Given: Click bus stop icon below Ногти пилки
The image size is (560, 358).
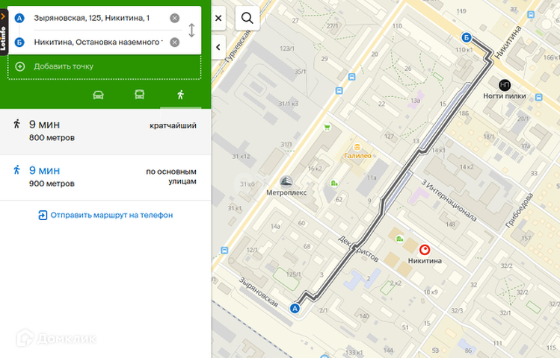Looking at the screenshot, I should (539, 97).
